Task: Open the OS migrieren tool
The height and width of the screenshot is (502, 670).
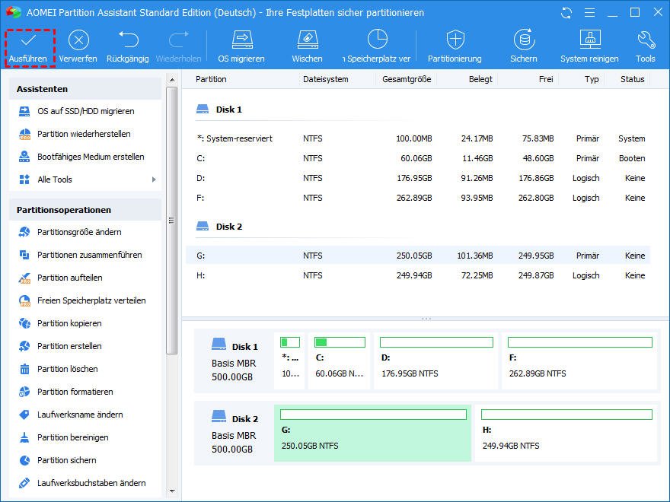Action: [241, 47]
